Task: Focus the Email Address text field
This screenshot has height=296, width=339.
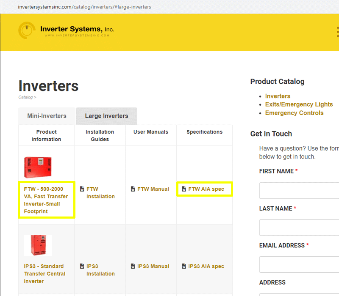Action: [299, 265]
